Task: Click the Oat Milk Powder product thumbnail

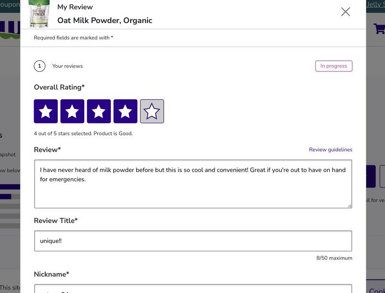Action: 39,13
